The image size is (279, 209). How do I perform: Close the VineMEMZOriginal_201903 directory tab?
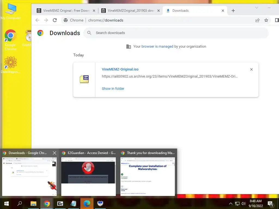tap(159, 11)
